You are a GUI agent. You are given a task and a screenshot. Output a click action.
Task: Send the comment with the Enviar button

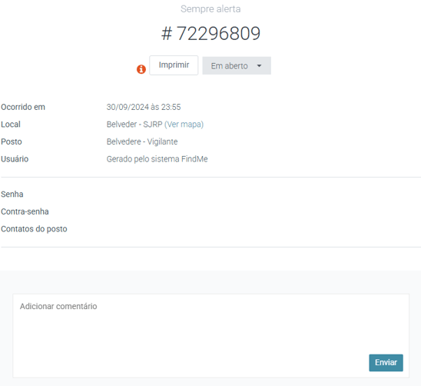pyautogui.click(x=386, y=363)
